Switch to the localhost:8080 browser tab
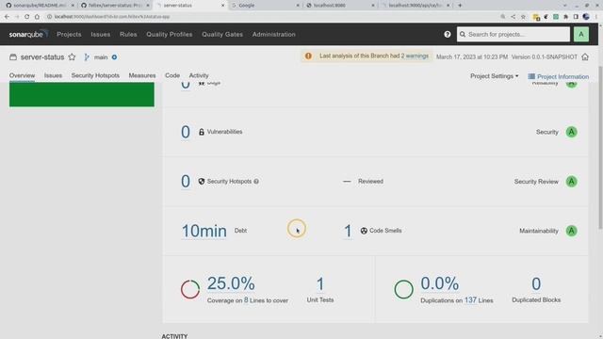 pos(339,6)
